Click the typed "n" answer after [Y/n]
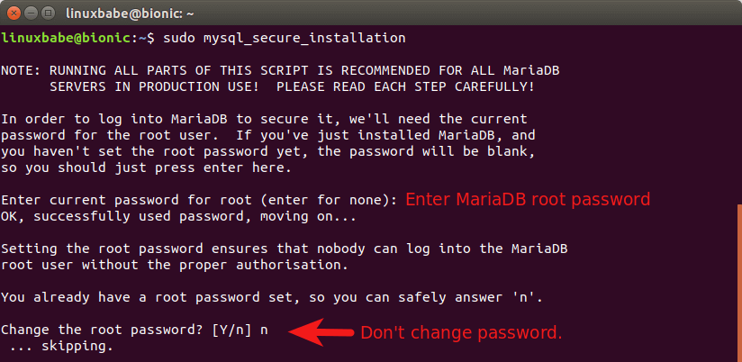Screen dimensions: 742x362 [264, 330]
